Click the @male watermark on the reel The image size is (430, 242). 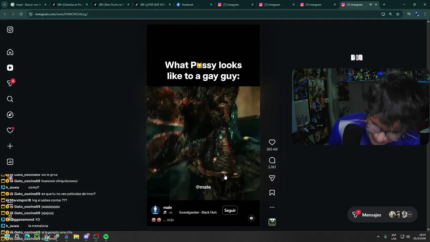203,187
